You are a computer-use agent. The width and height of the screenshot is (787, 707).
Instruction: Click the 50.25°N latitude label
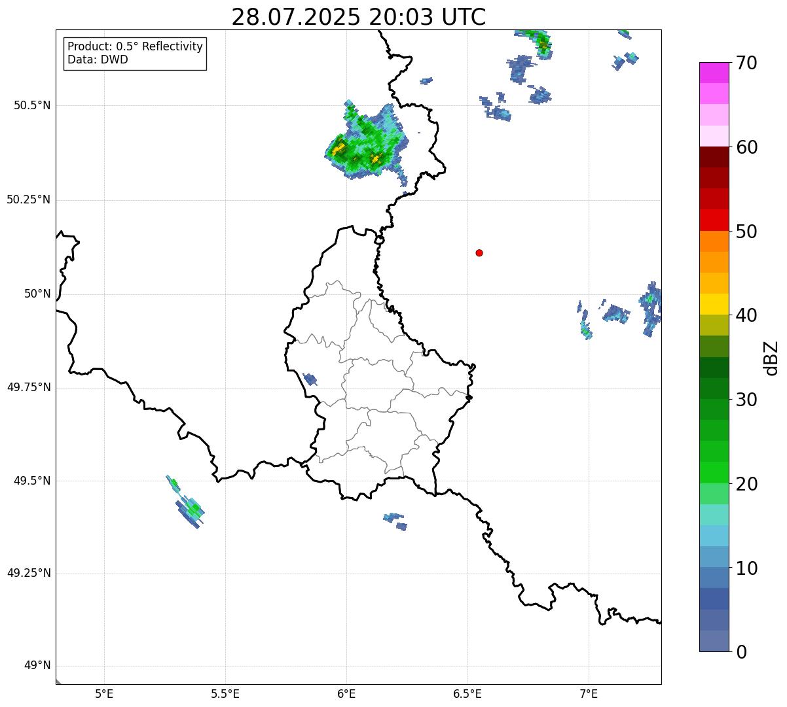[29, 199]
